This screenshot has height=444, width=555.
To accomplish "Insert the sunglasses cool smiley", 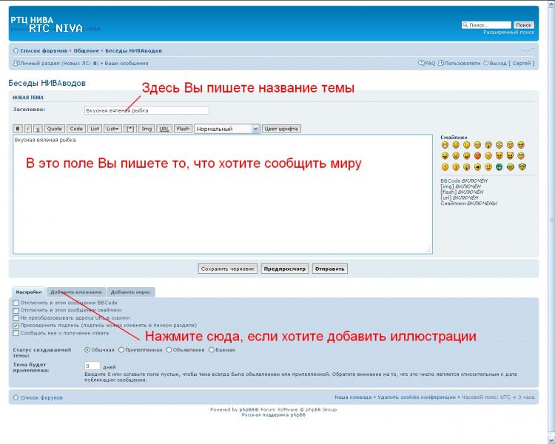I will [x=521, y=145].
